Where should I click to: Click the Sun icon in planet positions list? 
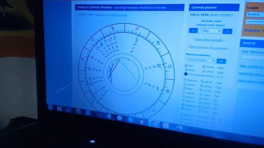click(x=186, y=65)
